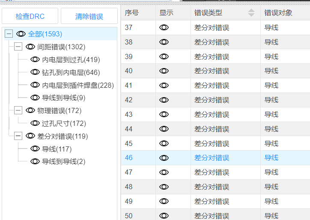Click eye icon in row 46
Viewport: 310px width, 220px height.
pyautogui.click(x=164, y=158)
